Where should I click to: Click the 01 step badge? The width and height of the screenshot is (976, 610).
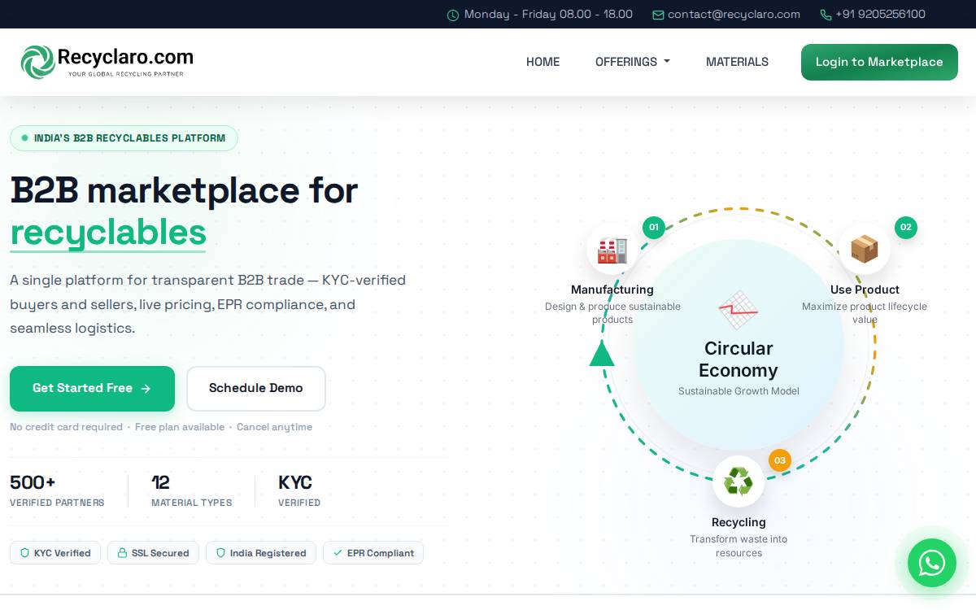point(654,228)
